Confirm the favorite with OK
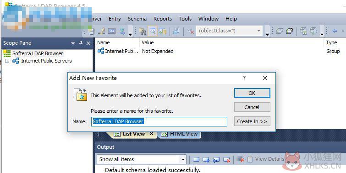Image resolution: width=346 pixels, height=173 pixels. (x=252, y=93)
